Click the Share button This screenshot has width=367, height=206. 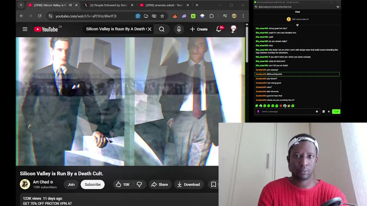[x=159, y=185]
